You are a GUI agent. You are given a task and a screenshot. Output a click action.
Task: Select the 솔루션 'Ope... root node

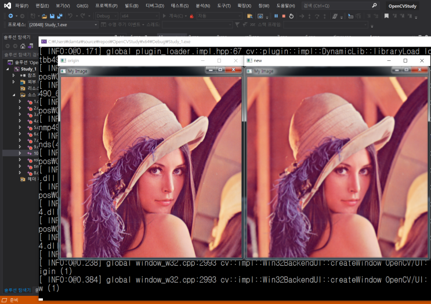23,63
